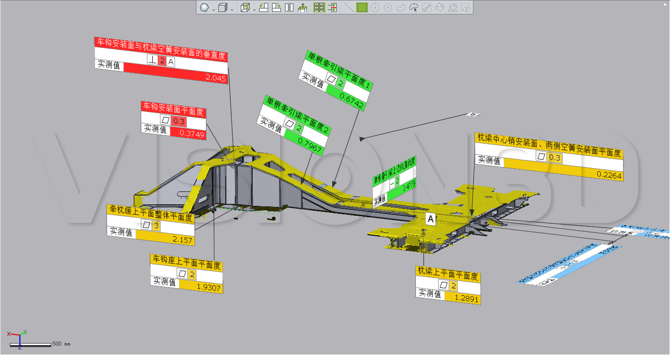
Task: Open the dropdown beside the wireframe cube icon
Action: pyautogui.click(x=254, y=9)
